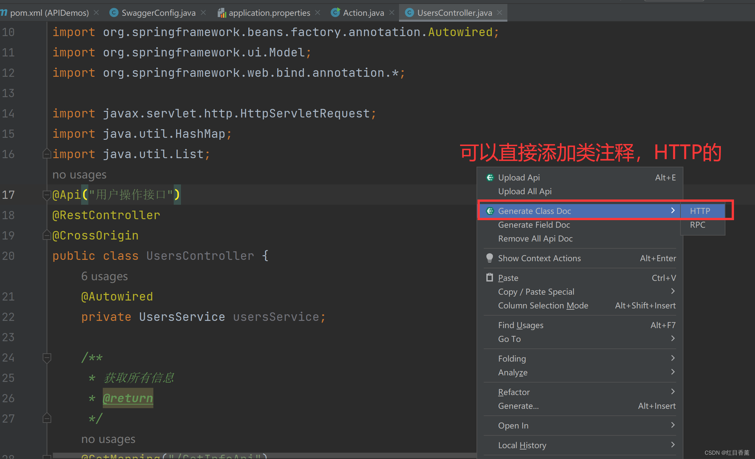
Task: Collapse the Javadoc comment fold at line 24
Action: tap(47, 358)
